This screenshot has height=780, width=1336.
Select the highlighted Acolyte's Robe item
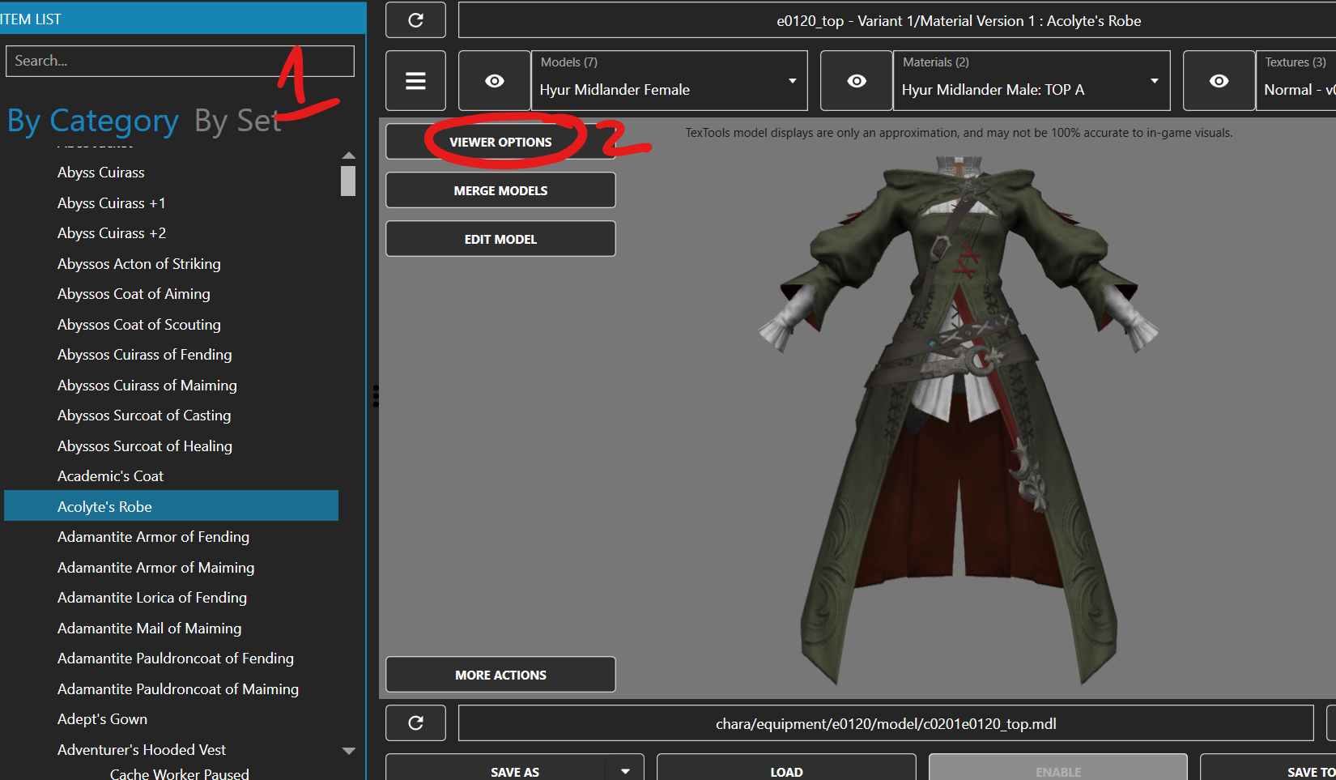172,505
